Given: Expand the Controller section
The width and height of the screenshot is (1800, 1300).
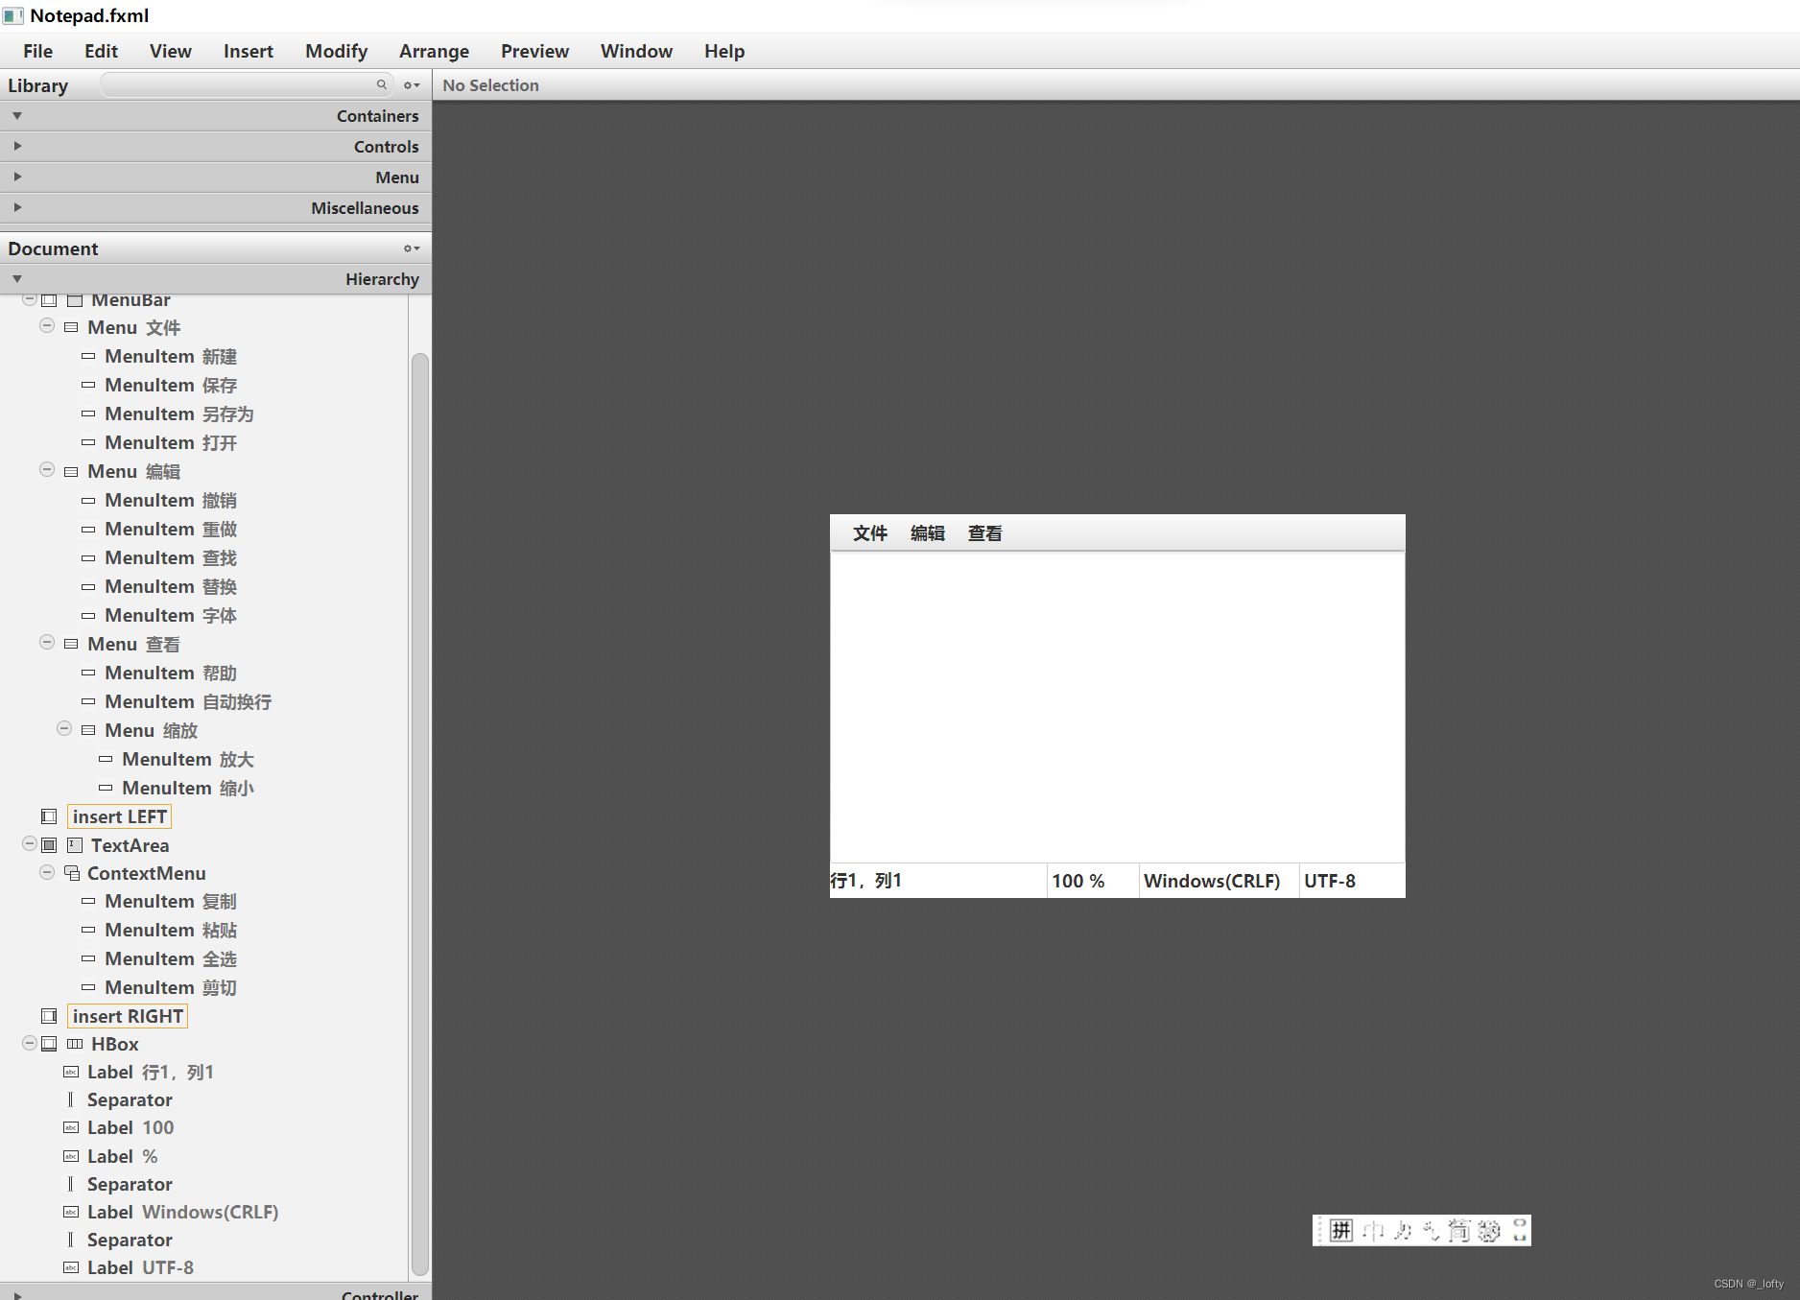Looking at the screenshot, I should [x=17, y=1294].
